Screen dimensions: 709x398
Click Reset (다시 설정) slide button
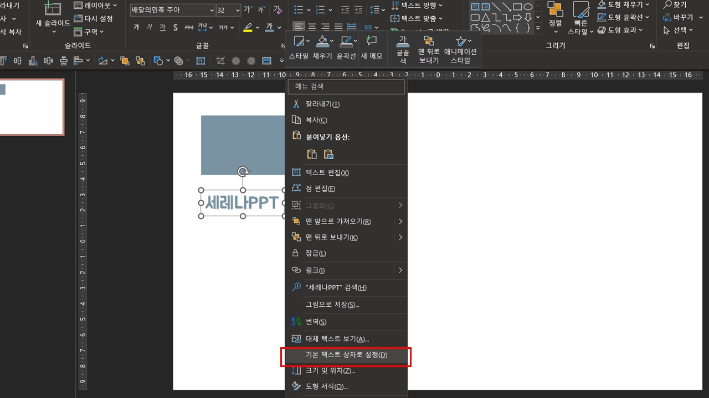click(94, 18)
